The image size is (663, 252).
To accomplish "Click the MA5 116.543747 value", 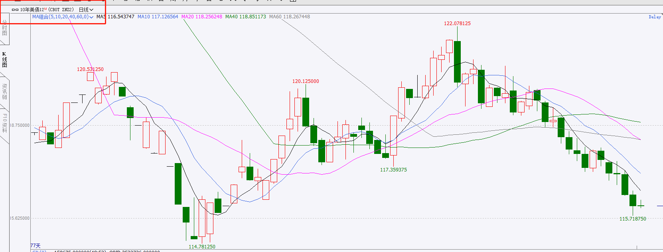I will pyautogui.click(x=115, y=17).
